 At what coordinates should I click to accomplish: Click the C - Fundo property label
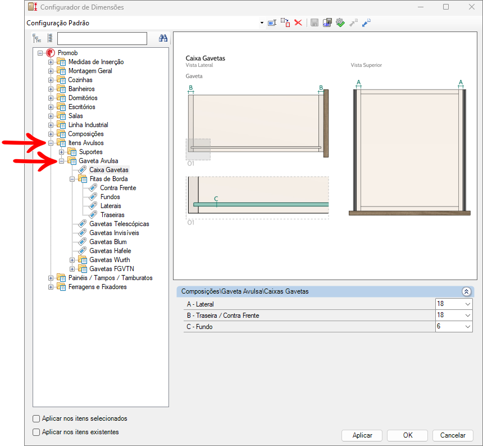click(x=199, y=327)
